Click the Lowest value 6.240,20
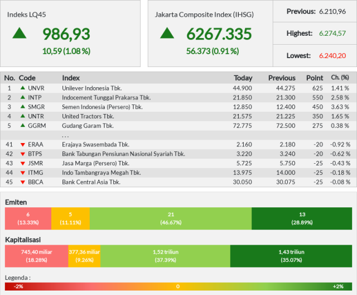Image resolution: width=357 pixels, height=295 pixels. click(x=332, y=56)
